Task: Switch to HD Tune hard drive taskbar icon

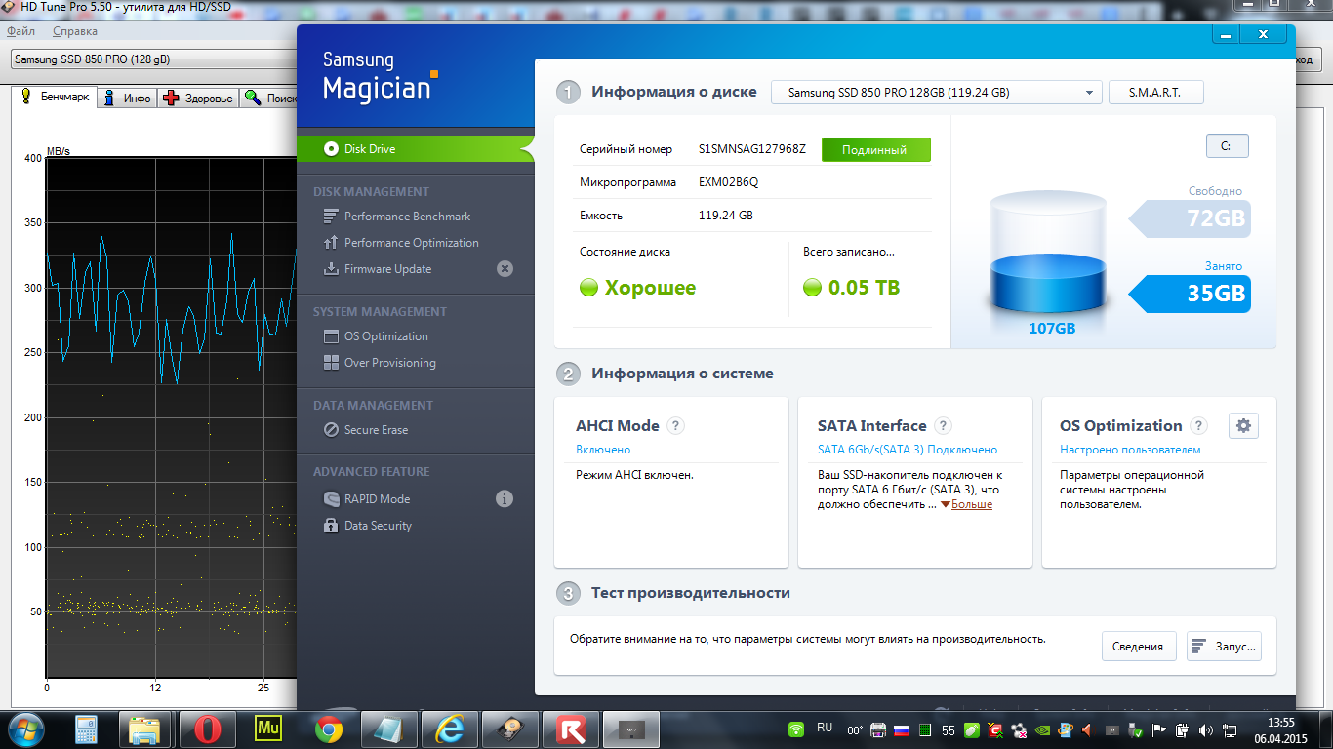Action: [509, 729]
